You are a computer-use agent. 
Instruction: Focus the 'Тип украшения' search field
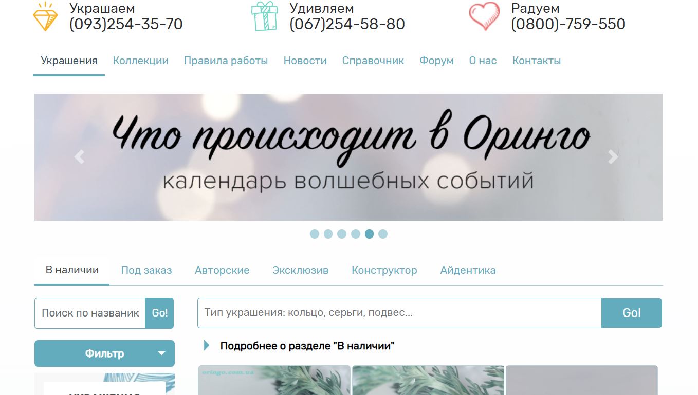click(x=399, y=313)
